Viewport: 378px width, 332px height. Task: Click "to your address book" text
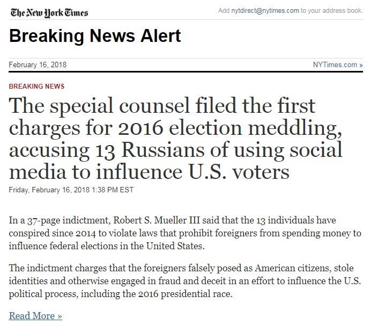click(x=331, y=11)
